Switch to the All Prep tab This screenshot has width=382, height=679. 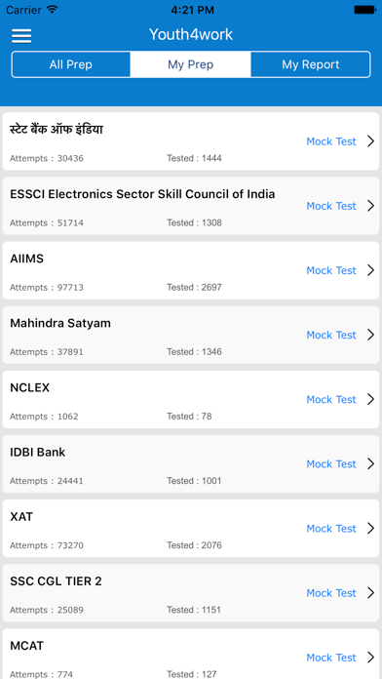(71, 64)
